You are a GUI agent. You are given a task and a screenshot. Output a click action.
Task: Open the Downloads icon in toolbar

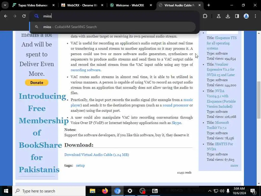click(x=228, y=16)
